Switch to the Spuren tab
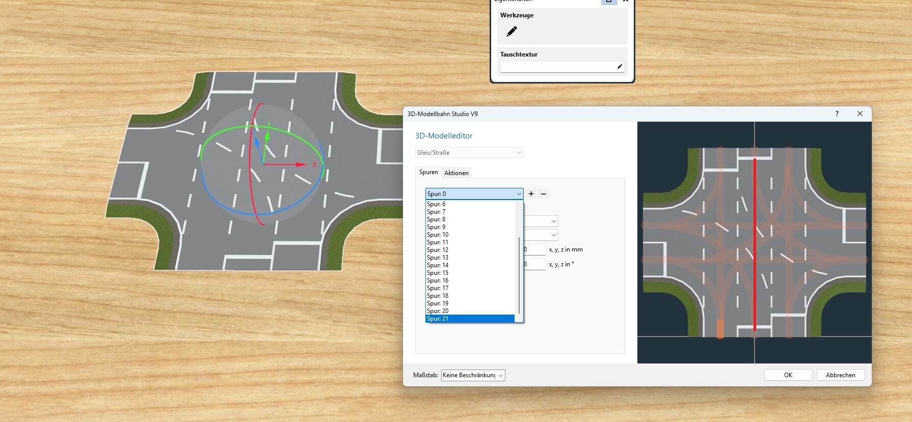This screenshot has width=912, height=422. (x=428, y=173)
